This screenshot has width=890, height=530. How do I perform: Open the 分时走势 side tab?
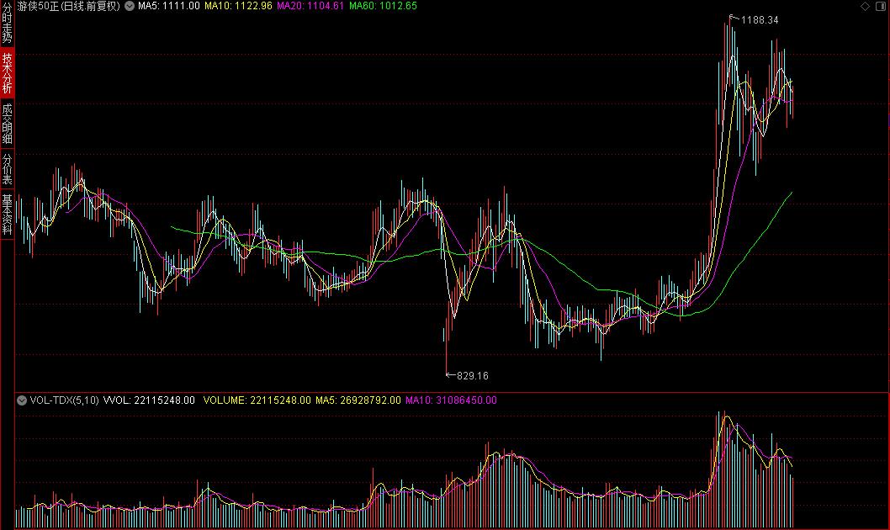click(x=7, y=24)
